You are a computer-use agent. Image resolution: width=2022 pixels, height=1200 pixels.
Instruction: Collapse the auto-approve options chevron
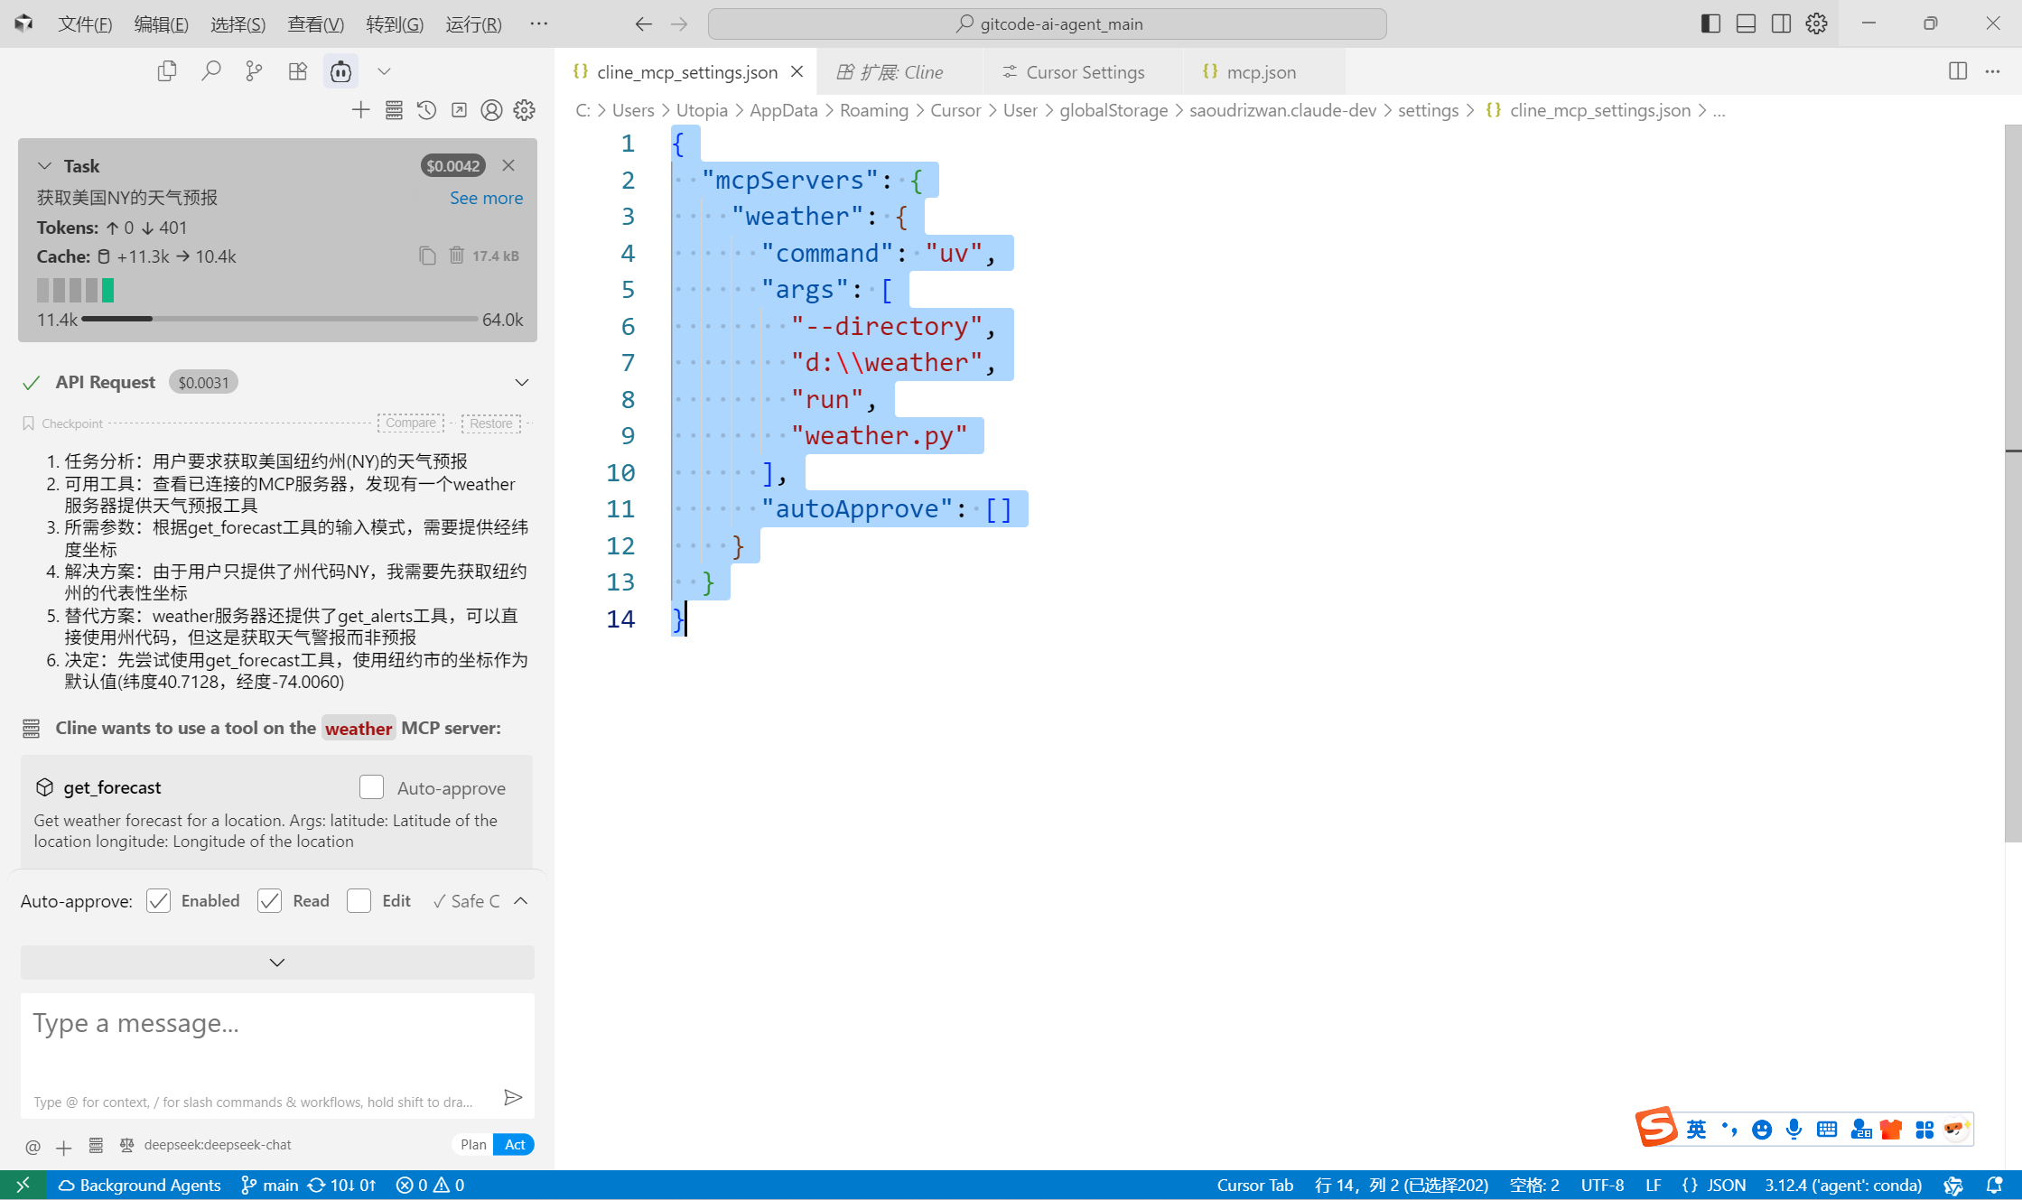point(521,900)
